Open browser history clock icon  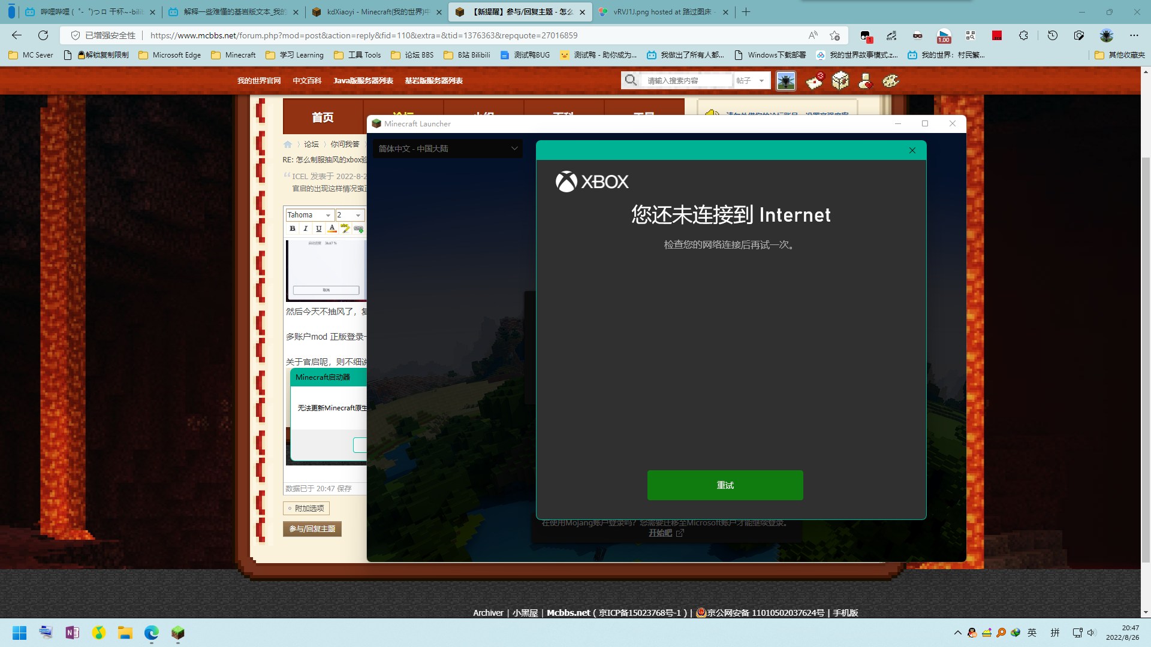[x=1052, y=35]
